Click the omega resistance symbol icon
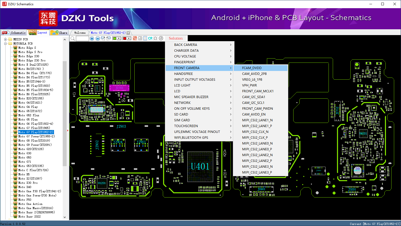Image resolution: width=401 pixels, height=226 pixels. point(156,39)
